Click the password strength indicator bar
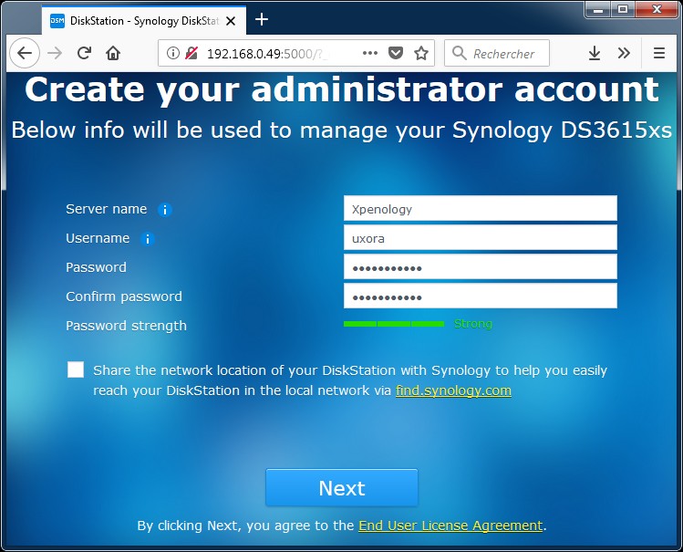 coord(393,324)
